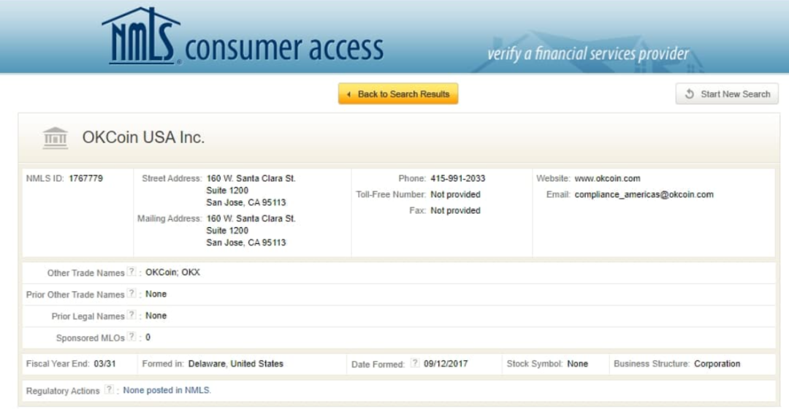Go Back to Search Results

pyautogui.click(x=398, y=94)
